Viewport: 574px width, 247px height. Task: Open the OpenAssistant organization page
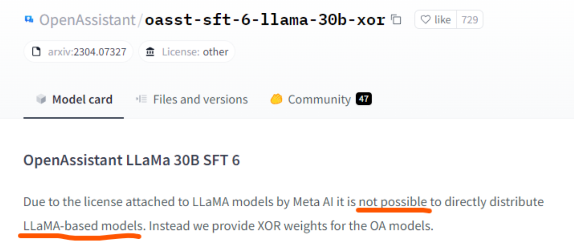(86, 19)
